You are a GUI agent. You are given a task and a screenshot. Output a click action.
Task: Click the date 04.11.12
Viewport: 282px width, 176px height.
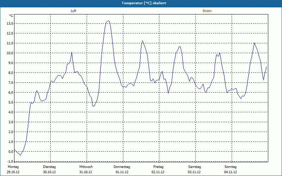[231, 172]
